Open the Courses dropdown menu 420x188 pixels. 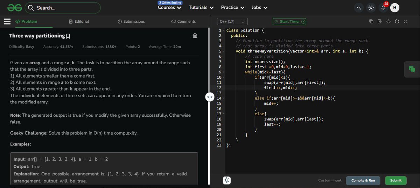pyautogui.click(x=170, y=7)
